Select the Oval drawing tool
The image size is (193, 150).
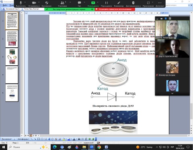[42, 139]
